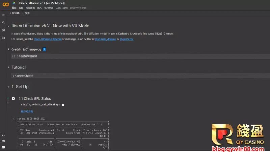Toggle the simple_nvidia_smi_display checkbox
Viewport: 270px width, 152px height.
(63, 105)
